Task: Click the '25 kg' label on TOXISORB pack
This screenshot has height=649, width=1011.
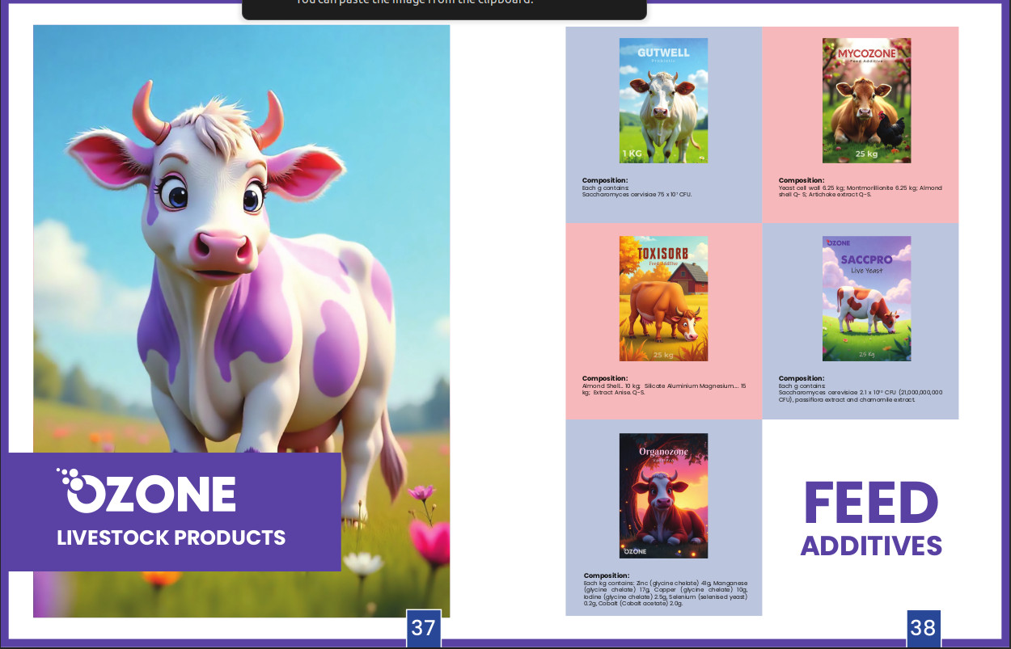Action: [663, 355]
